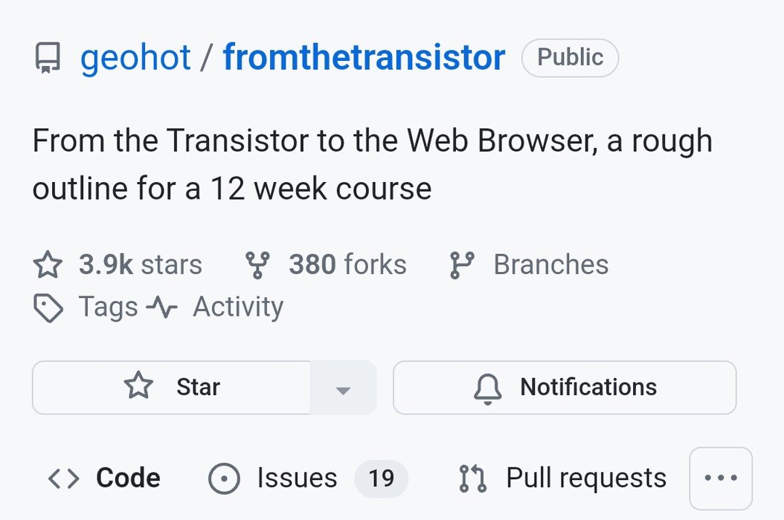The width and height of the screenshot is (784, 520).
Task: Open the Star list dropdown arrow
Action: [343, 388]
